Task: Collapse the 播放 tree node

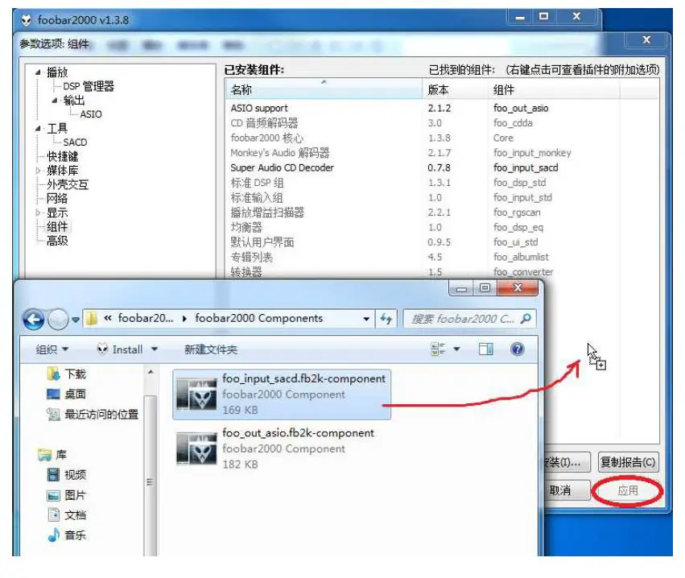Action: (38, 72)
